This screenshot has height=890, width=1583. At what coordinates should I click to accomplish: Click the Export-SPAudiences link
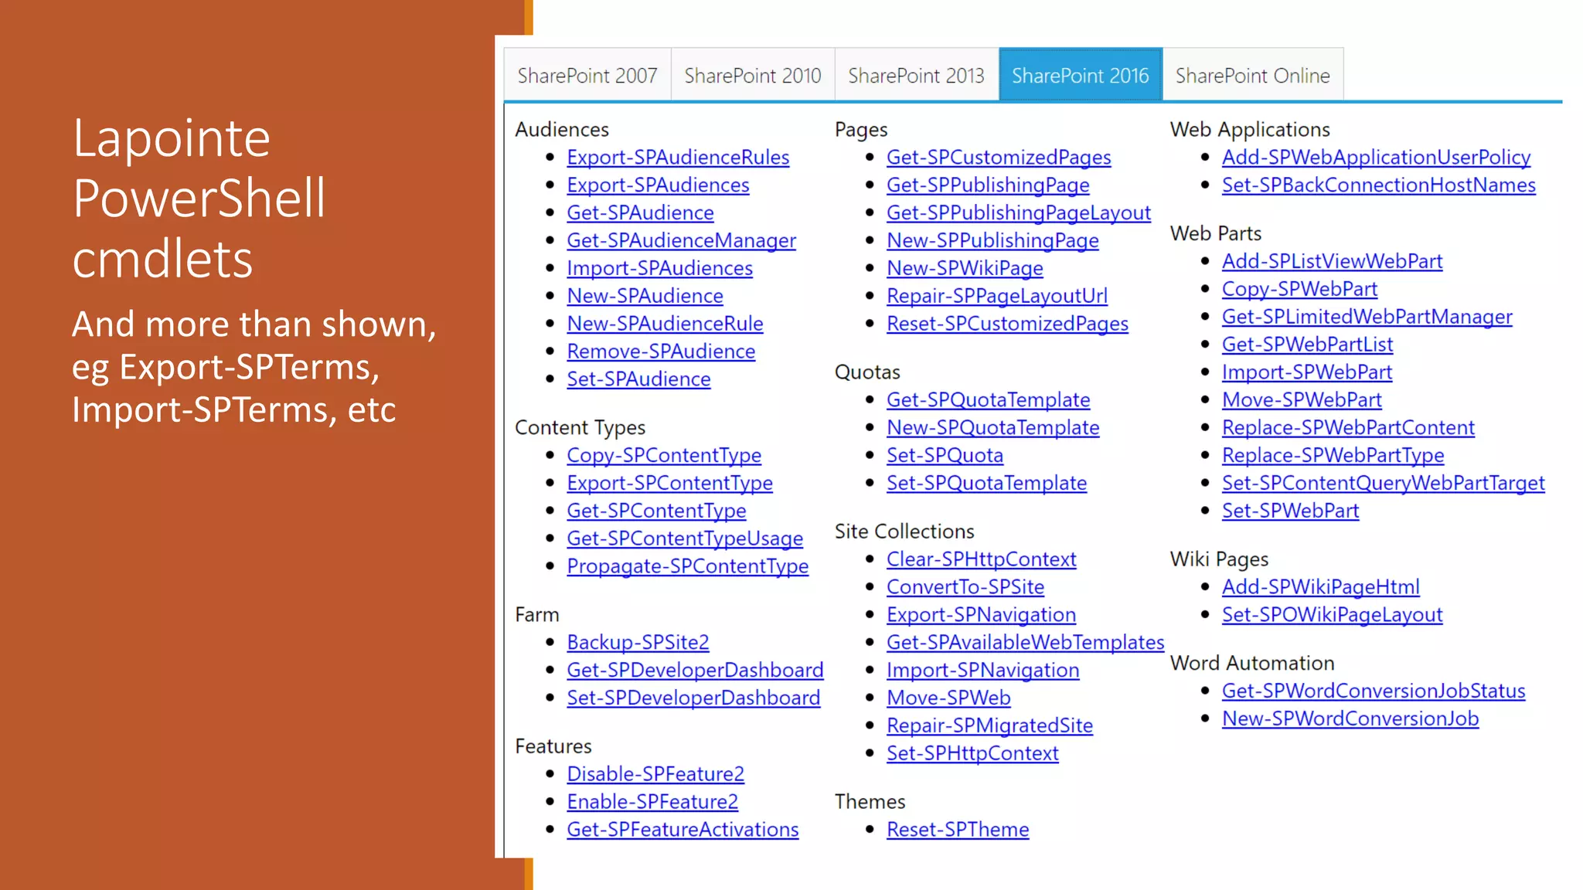(x=658, y=185)
